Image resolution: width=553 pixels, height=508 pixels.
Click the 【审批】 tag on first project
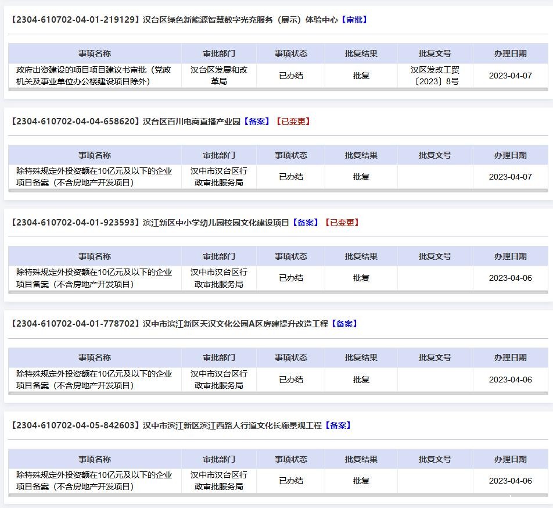[x=354, y=20]
